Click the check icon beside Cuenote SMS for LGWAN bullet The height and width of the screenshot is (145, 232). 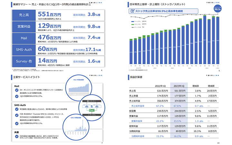17,115
